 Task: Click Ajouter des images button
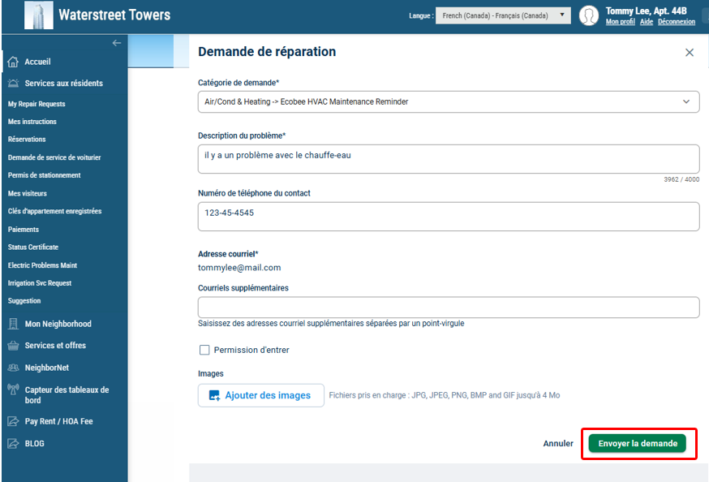click(x=261, y=396)
